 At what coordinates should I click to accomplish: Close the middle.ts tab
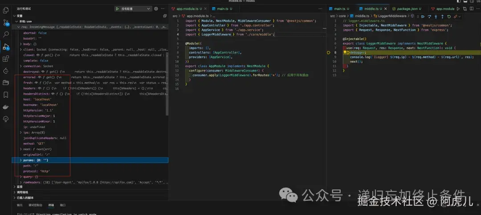point(385,9)
